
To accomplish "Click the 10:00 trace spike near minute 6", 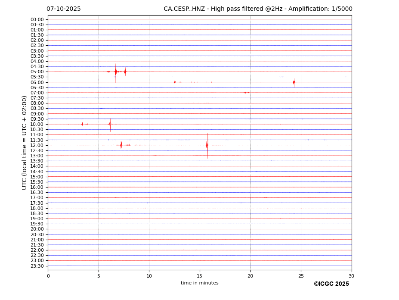I will point(110,124).
